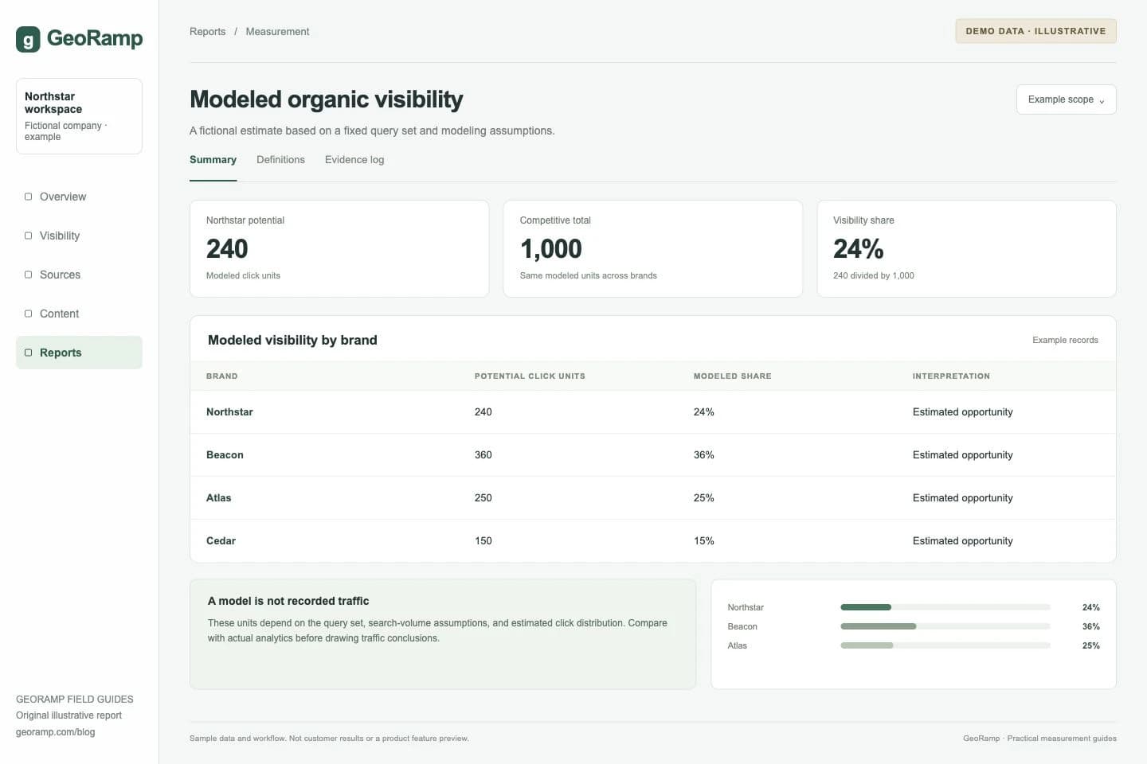Image resolution: width=1147 pixels, height=764 pixels.
Task: Click the Visibility sidebar icon
Action: [29, 236]
